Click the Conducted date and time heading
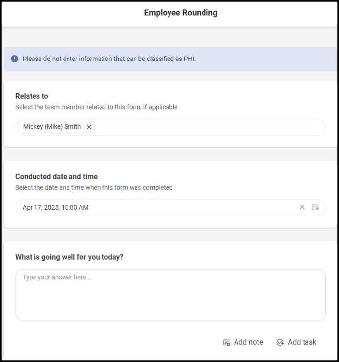Image resolution: width=339 pixels, height=362 pixels. (x=57, y=177)
